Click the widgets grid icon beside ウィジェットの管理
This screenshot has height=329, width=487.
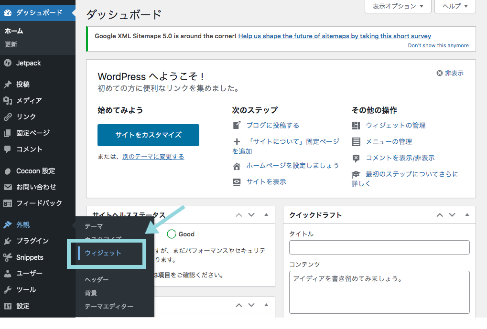click(356, 126)
